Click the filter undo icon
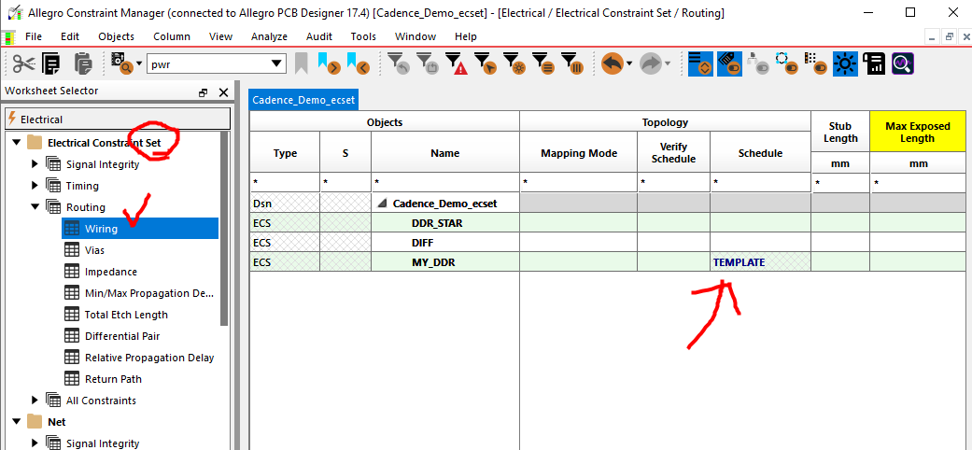Screen dimensions: 972x450 pos(398,63)
